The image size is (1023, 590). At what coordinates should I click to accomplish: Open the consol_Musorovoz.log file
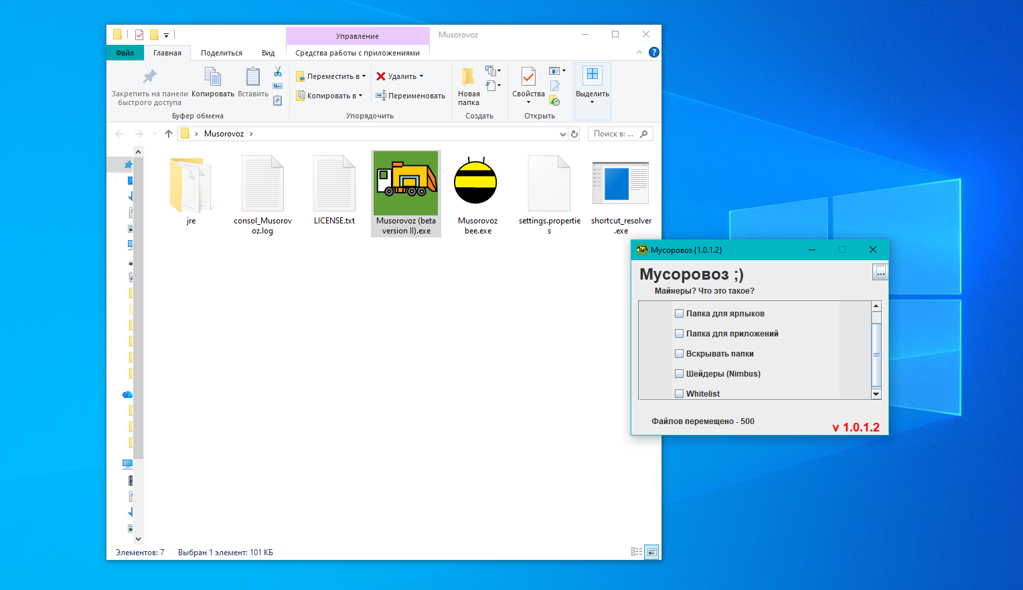pos(262,183)
